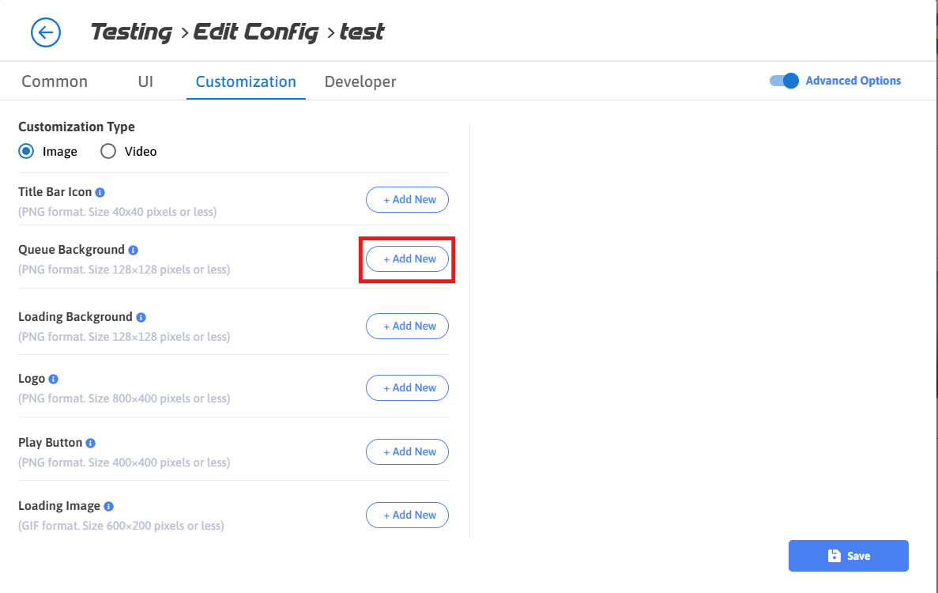This screenshot has height=593, width=938.
Task: Toggle the Advanced Options switch
Action: [x=785, y=81]
